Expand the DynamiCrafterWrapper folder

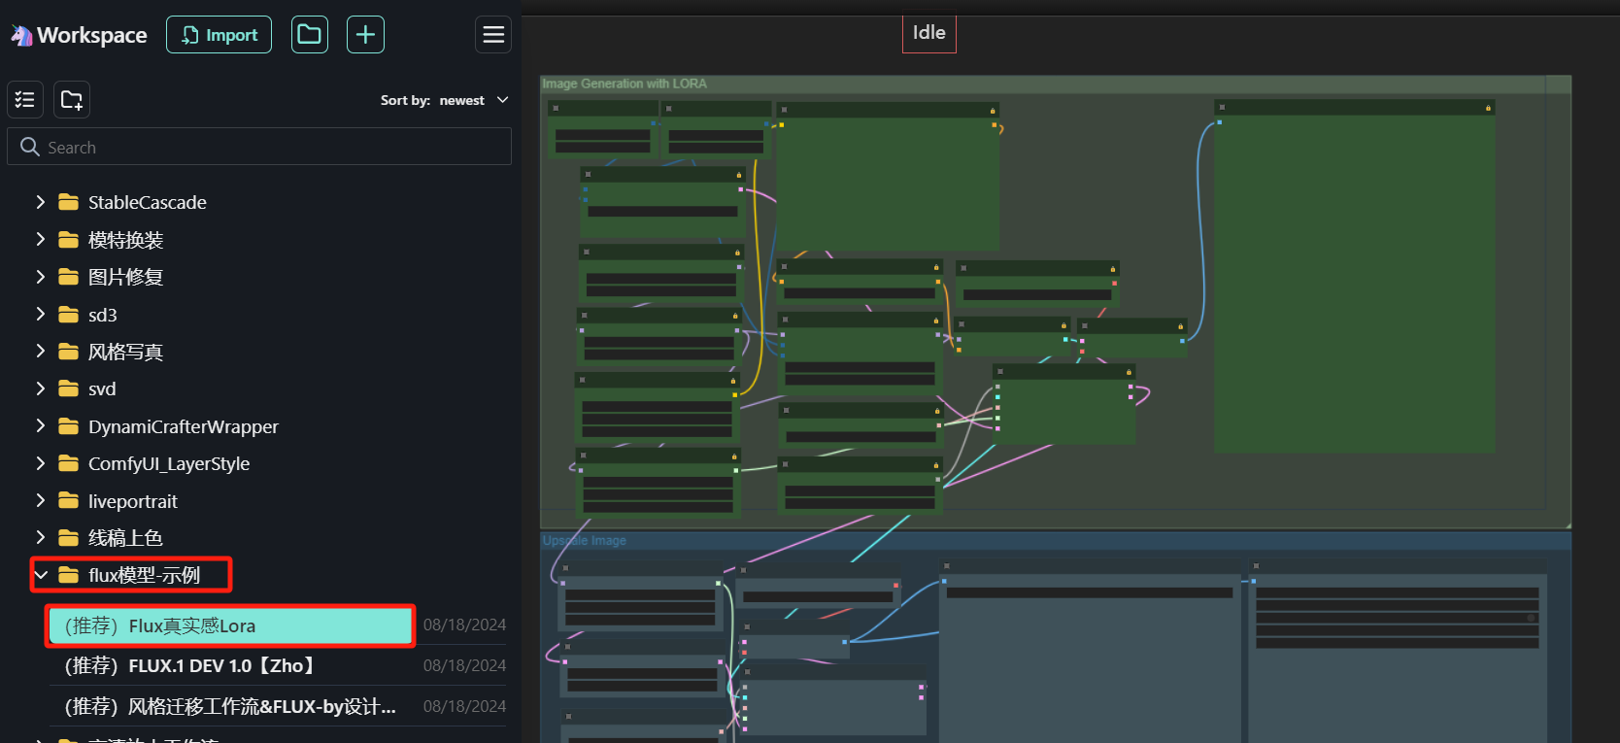click(40, 426)
